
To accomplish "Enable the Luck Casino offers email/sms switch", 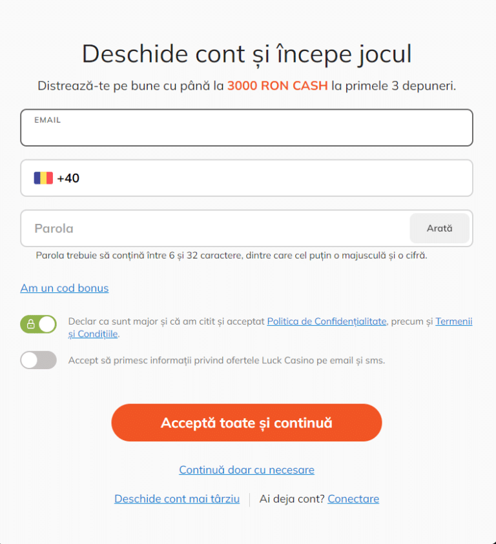I will point(39,360).
